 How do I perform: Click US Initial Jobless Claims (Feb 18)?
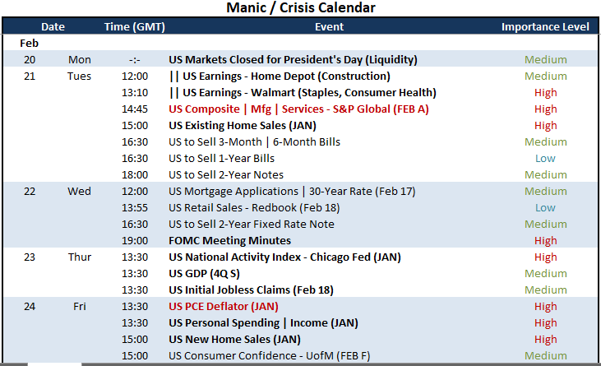[251, 290]
